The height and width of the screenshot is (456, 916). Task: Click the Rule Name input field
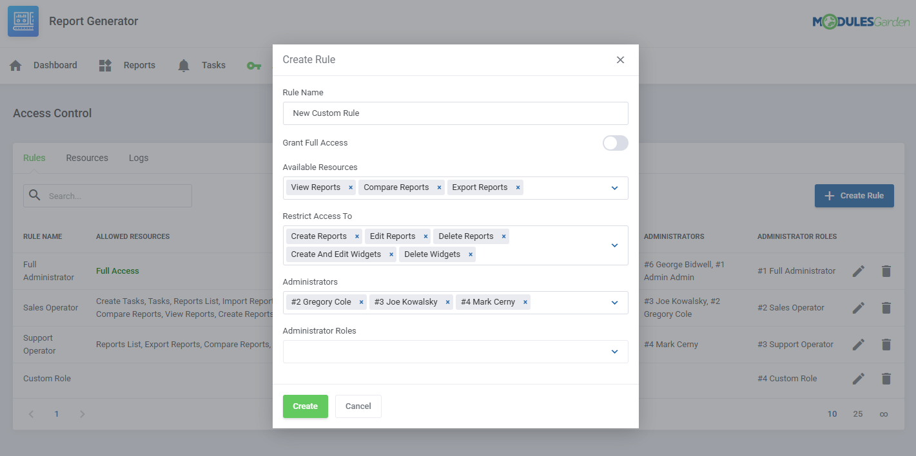(x=455, y=113)
